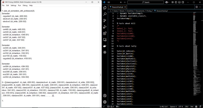203x108 pixels.
Task: Open the editor More Actions menu
Action: 200,7
